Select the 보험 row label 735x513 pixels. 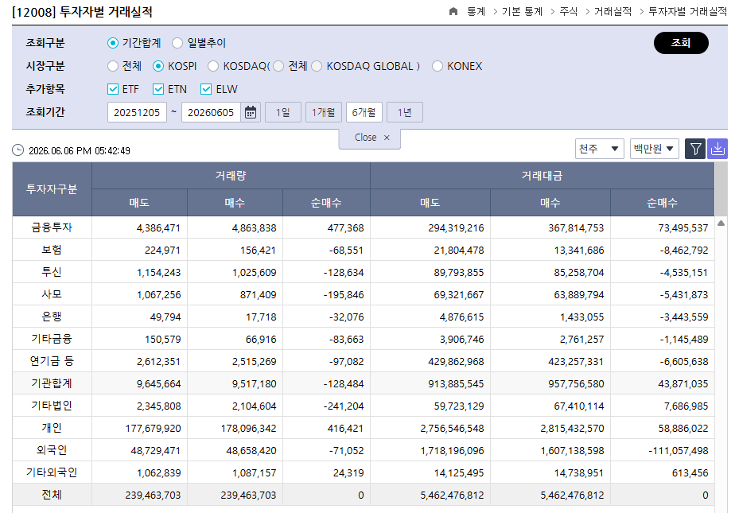[x=52, y=250]
